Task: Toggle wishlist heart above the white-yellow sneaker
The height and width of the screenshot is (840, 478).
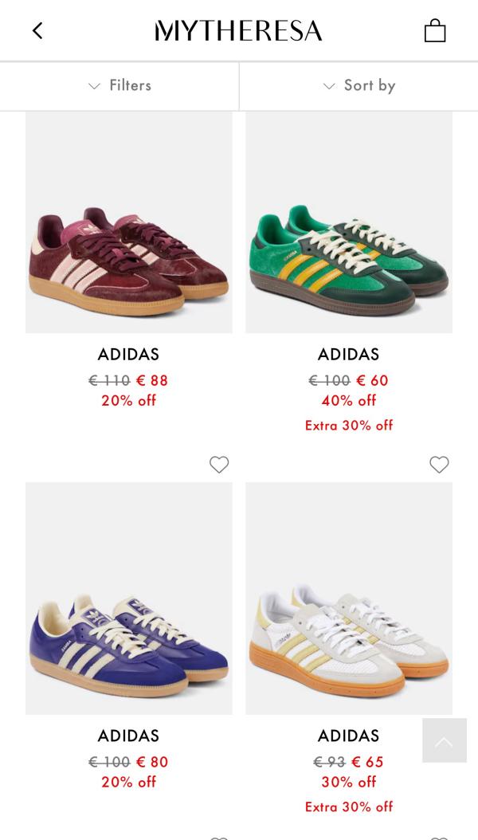Action: click(x=439, y=465)
